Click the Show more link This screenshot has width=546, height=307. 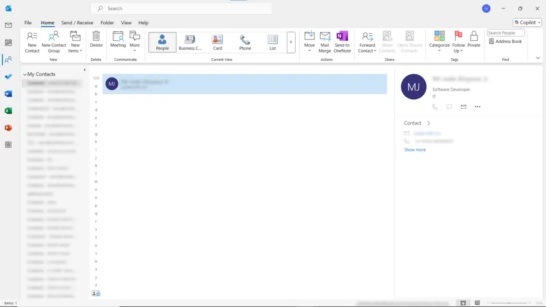pos(415,150)
